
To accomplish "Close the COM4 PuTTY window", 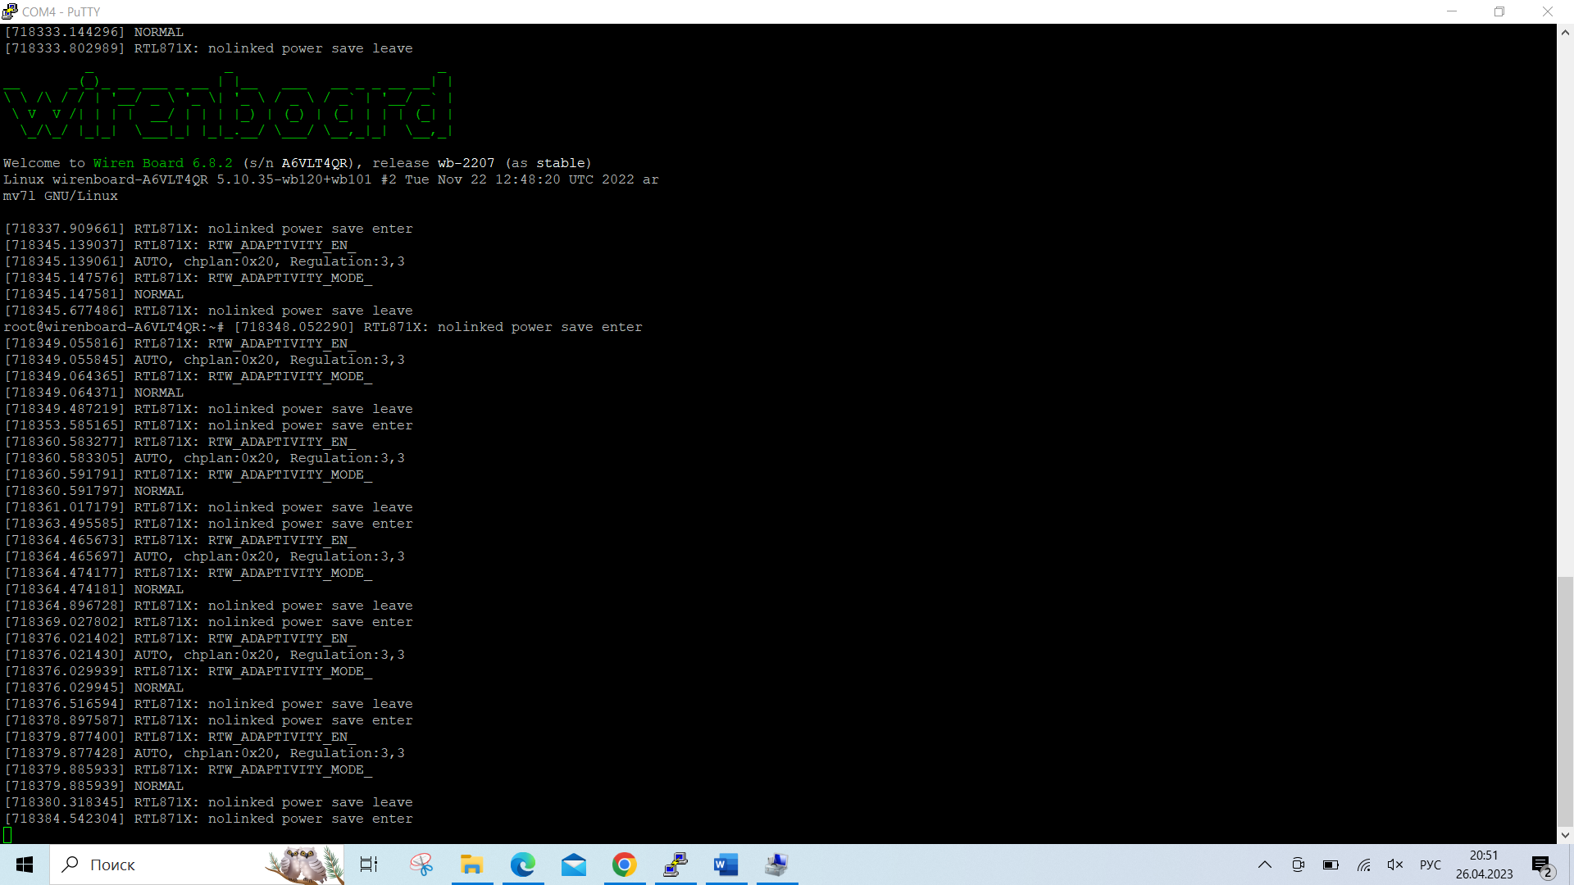I will coord(1548,11).
